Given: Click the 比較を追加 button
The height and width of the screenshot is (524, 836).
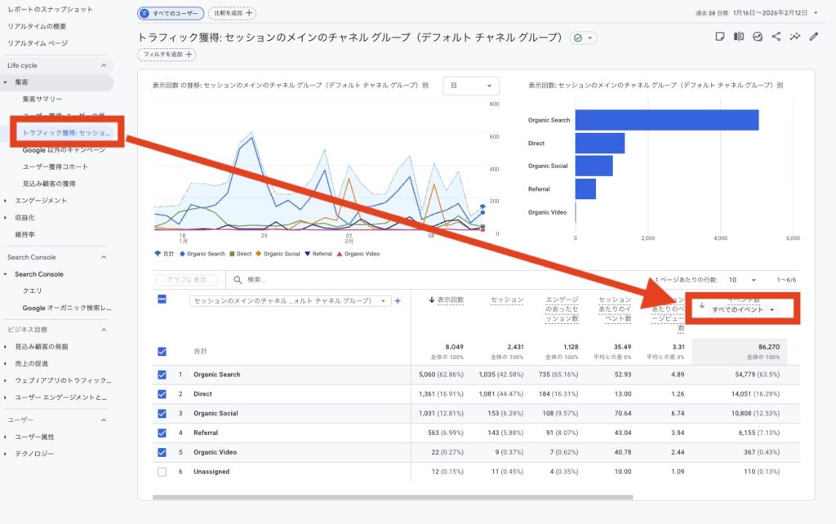Looking at the screenshot, I should click(x=232, y=13).
